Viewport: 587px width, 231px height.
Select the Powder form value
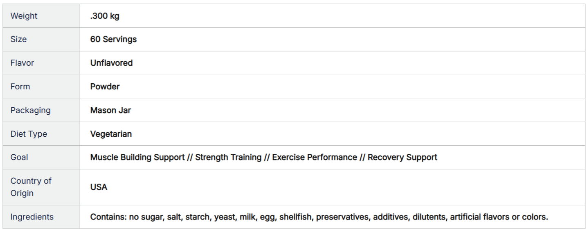pos(105,87)
